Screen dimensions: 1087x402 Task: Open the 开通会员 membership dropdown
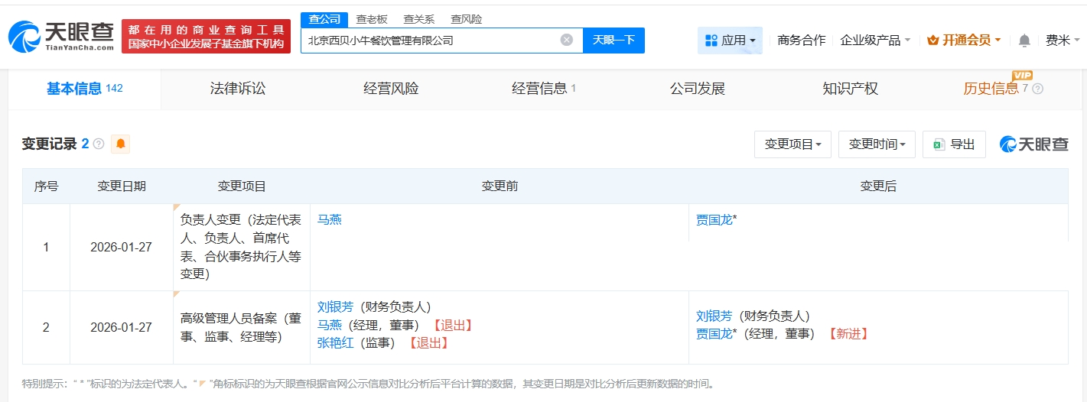pos(964,41)
